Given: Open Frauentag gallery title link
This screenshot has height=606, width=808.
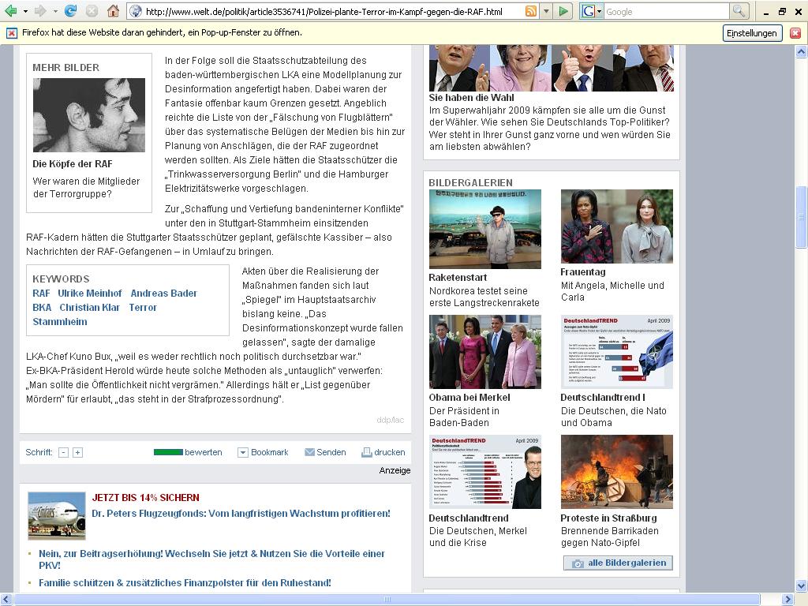Looking at the screenshot, I should click(583, 272).
